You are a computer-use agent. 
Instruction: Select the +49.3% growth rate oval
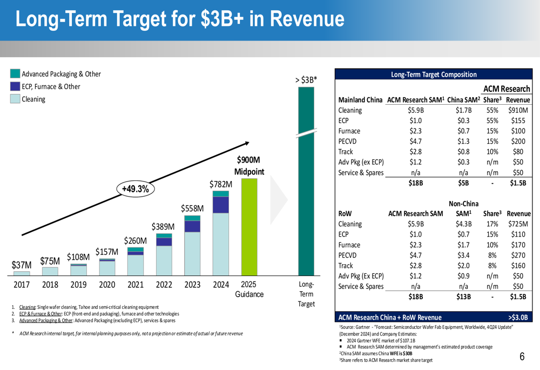click(136, 189)
